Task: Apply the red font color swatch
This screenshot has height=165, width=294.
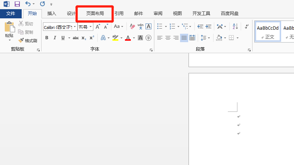Action: tap(128, 38)
